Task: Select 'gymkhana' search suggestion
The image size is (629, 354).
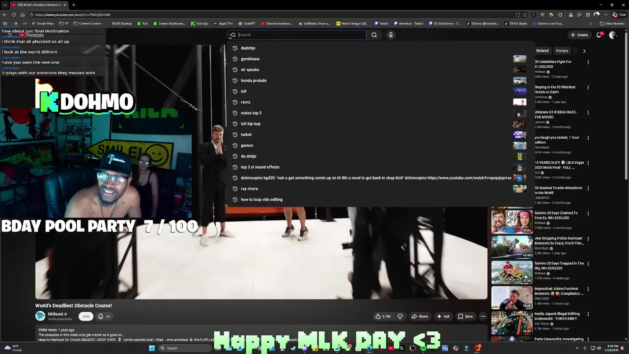Action: [x=250, y=59]
